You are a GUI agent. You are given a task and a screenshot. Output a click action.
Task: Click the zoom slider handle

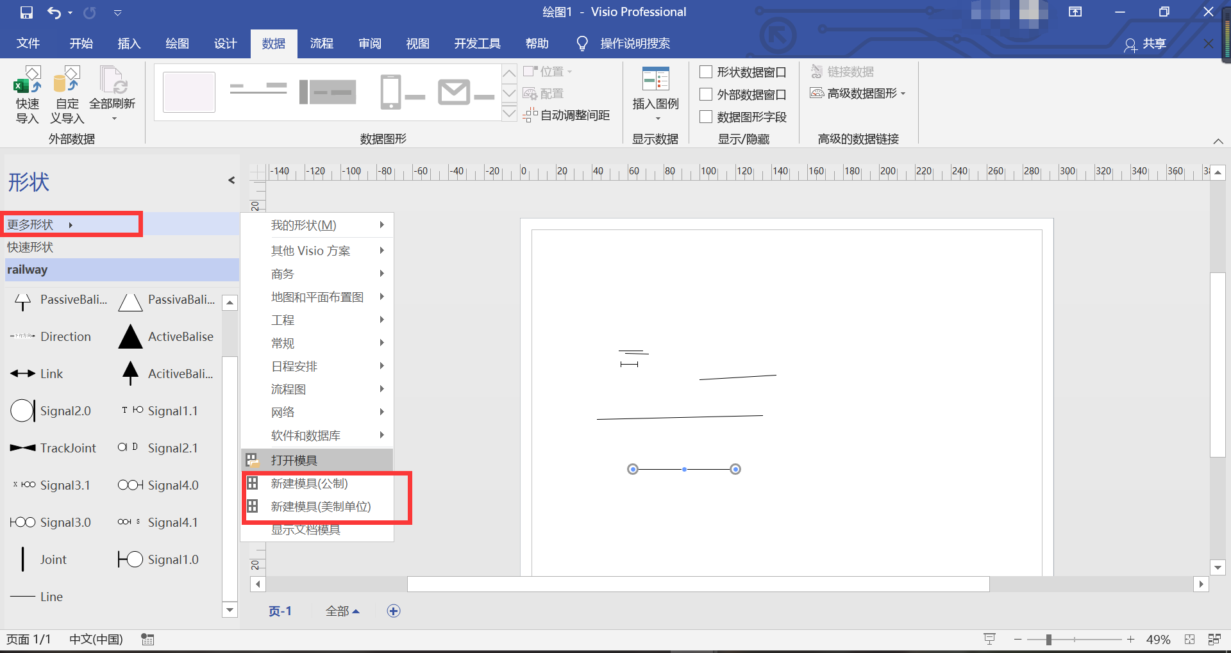point(1049,640)
